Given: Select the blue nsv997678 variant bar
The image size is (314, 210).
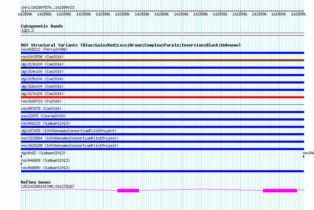Looking at the screenshot, I should 162,112.
